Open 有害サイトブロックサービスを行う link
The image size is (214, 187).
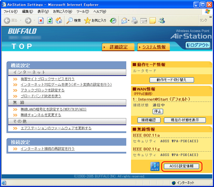click(x=47, y=79)
